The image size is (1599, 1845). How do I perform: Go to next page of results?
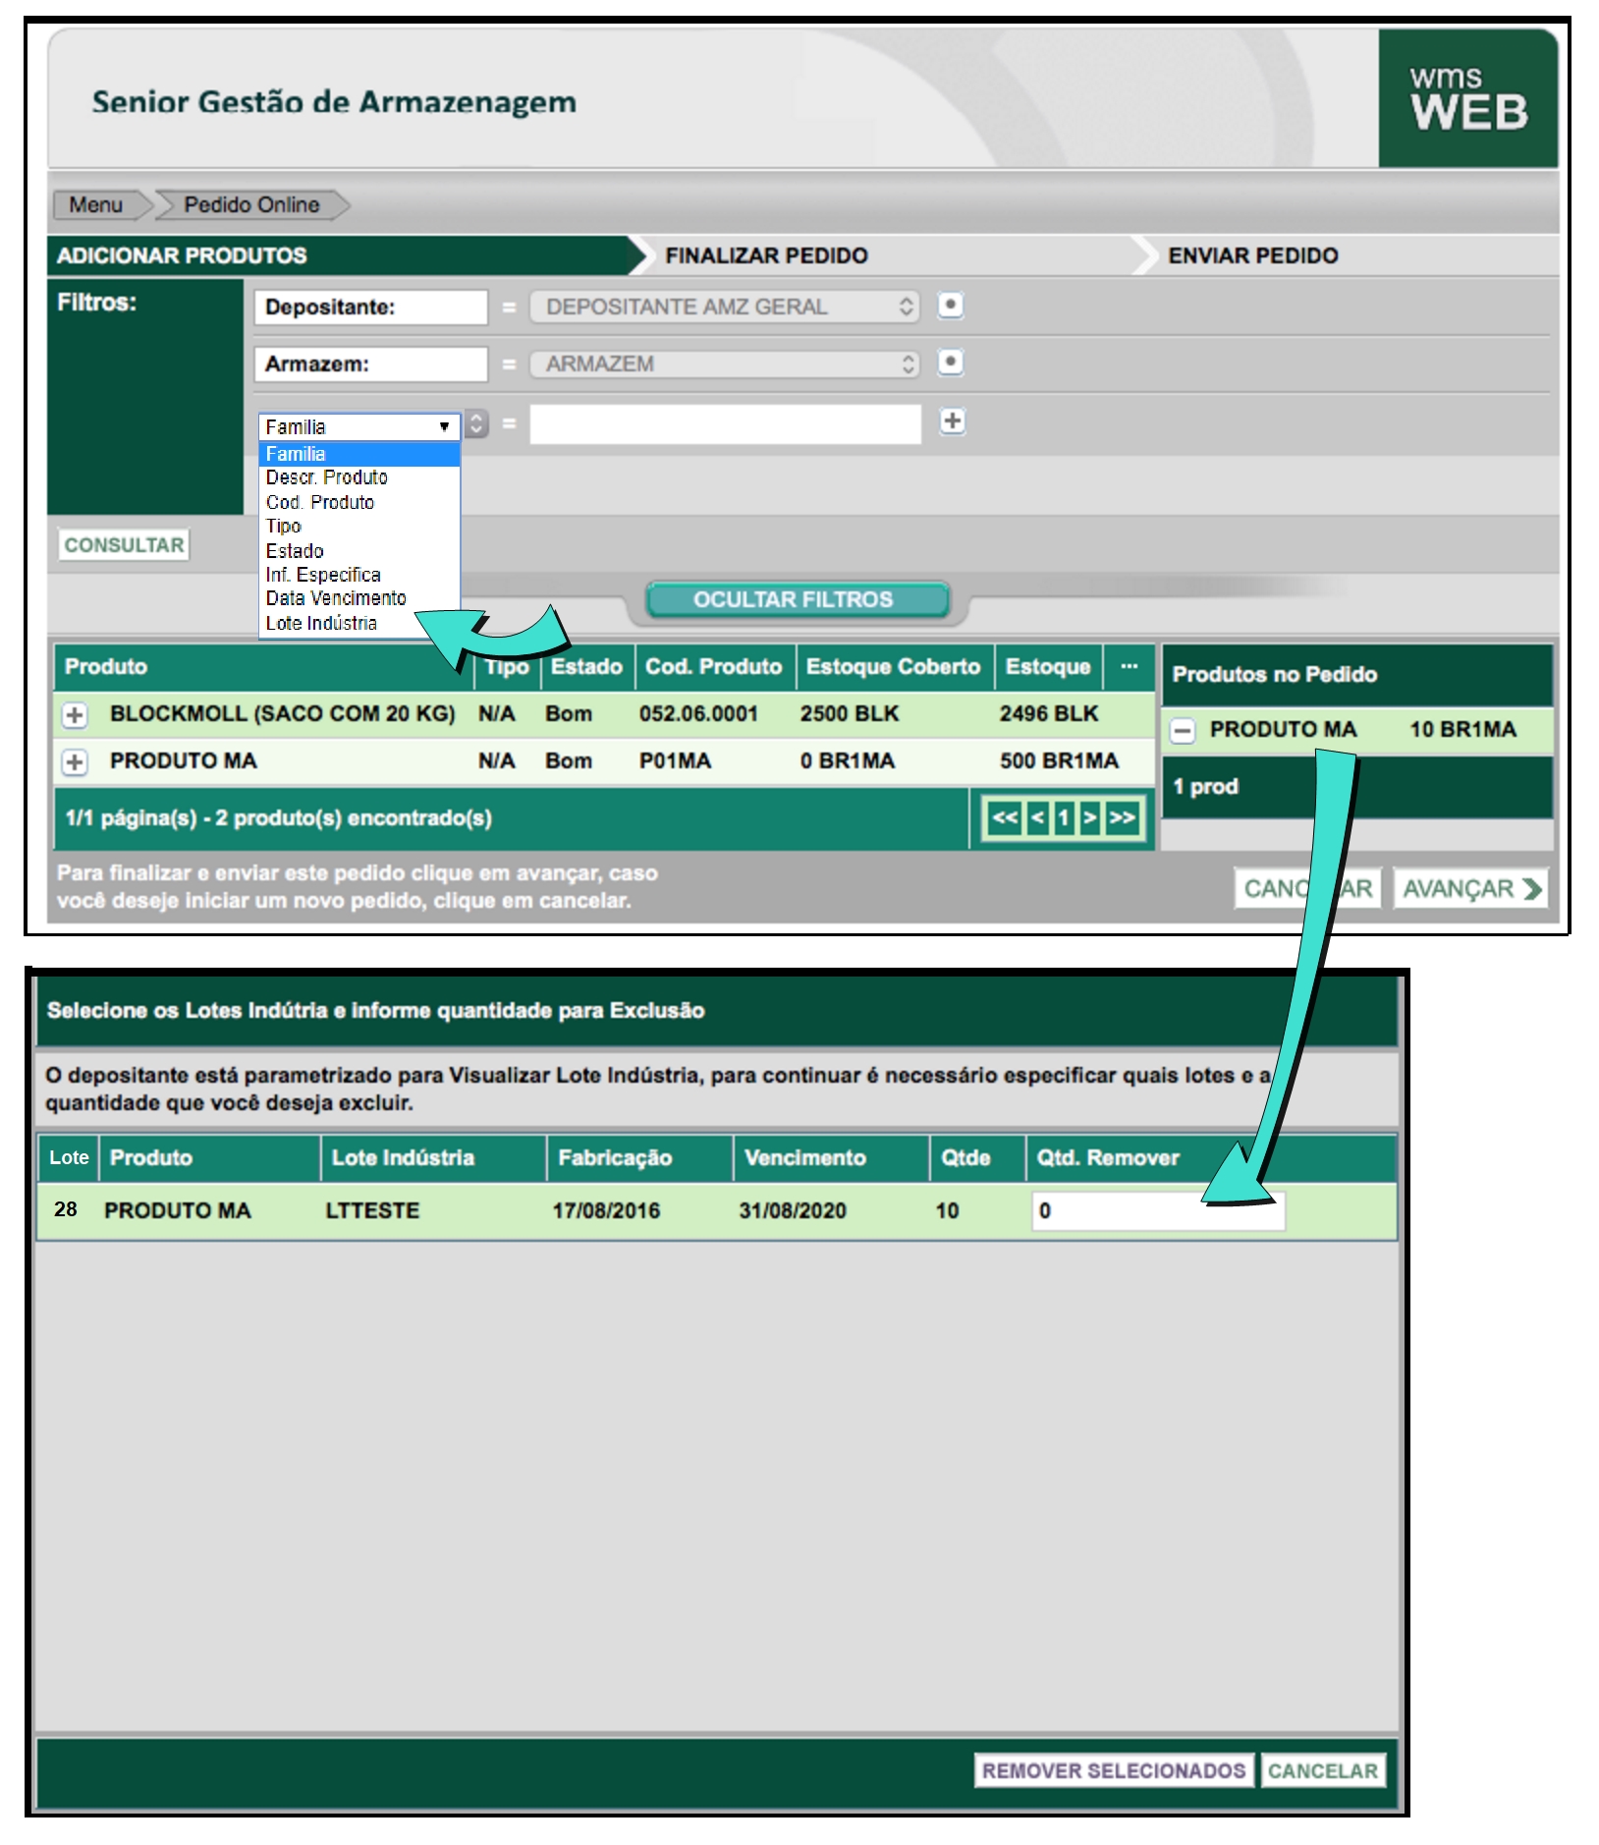(x=1088, y=817)
